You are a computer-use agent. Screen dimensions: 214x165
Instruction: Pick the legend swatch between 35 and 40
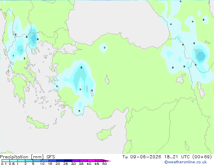(84, 161)
